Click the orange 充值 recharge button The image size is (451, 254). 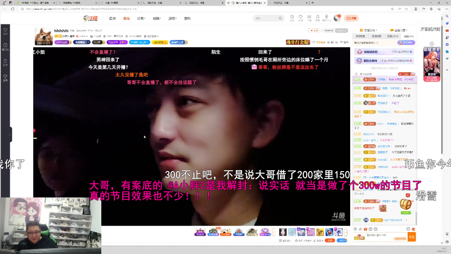click(330, 240)
